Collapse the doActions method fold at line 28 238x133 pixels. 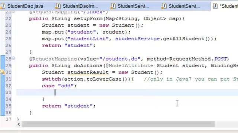pyautogui.click(x=13, y=58)
